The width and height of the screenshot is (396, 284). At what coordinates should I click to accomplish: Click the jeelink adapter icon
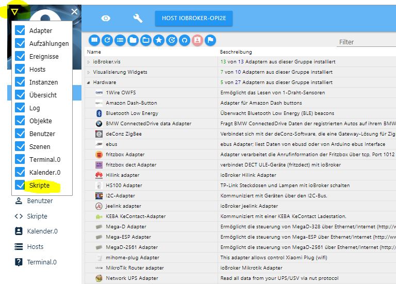click(x=99, y=206)
